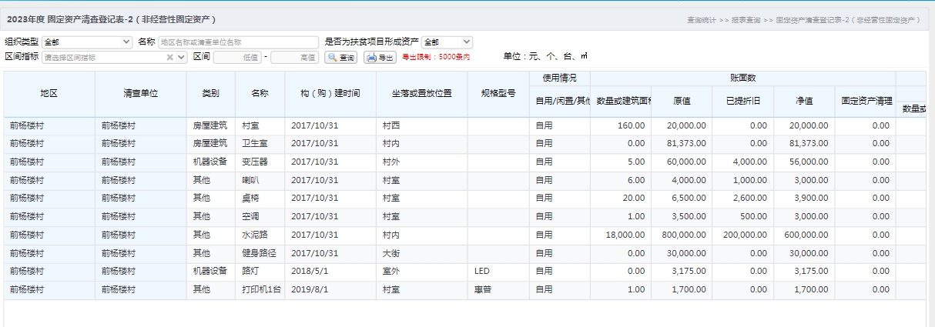Screen dimensions: 935x327
Task: Select the 打印机1台 name cell
Action: tap(260, 290)
